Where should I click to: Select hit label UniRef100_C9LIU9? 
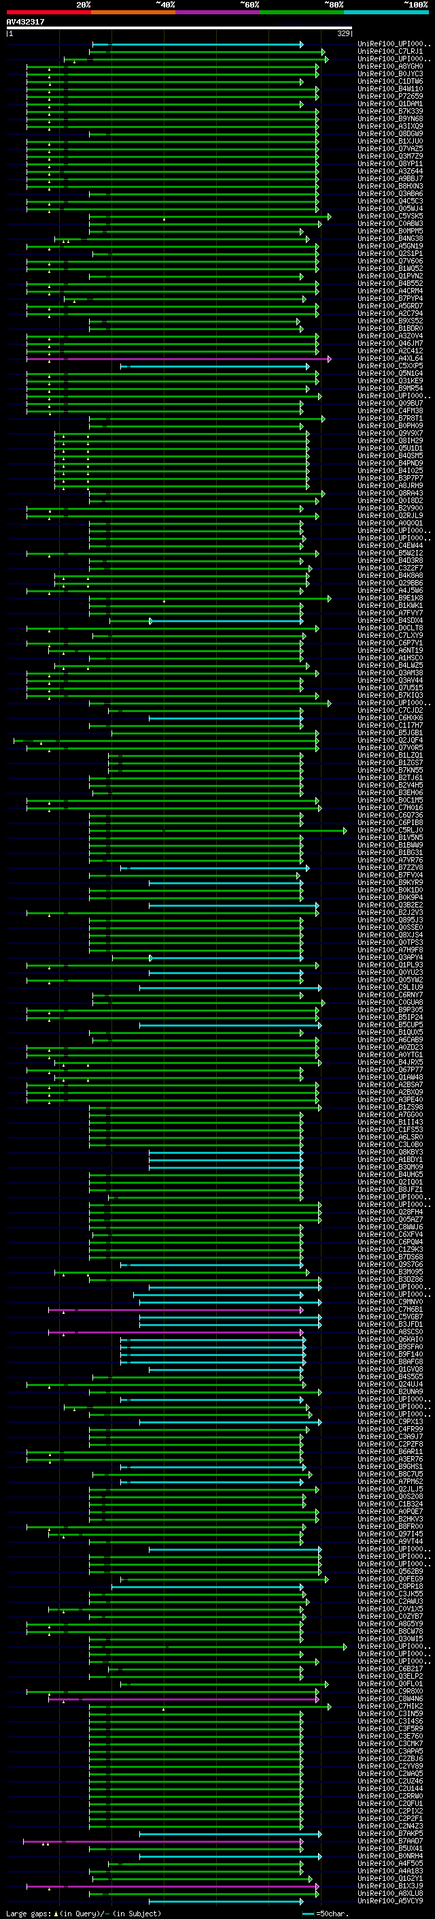390,988
